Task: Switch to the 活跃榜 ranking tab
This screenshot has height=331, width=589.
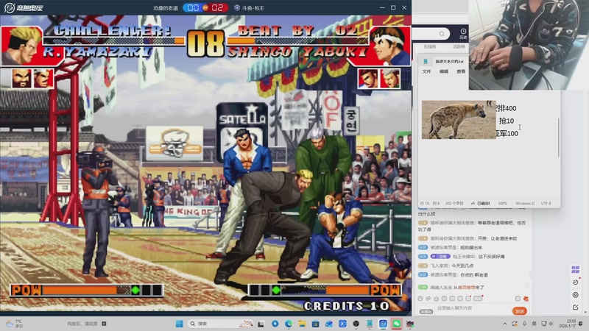Action: pyautogui.click(x=459, y=46)
